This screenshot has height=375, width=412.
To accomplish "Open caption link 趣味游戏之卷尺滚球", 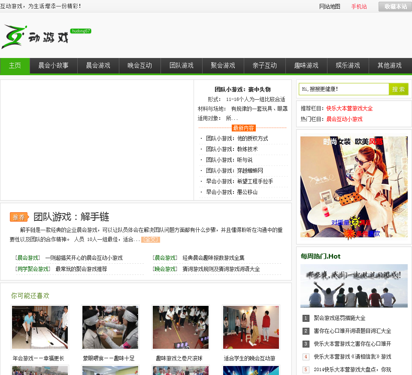I will coord(179,358).
